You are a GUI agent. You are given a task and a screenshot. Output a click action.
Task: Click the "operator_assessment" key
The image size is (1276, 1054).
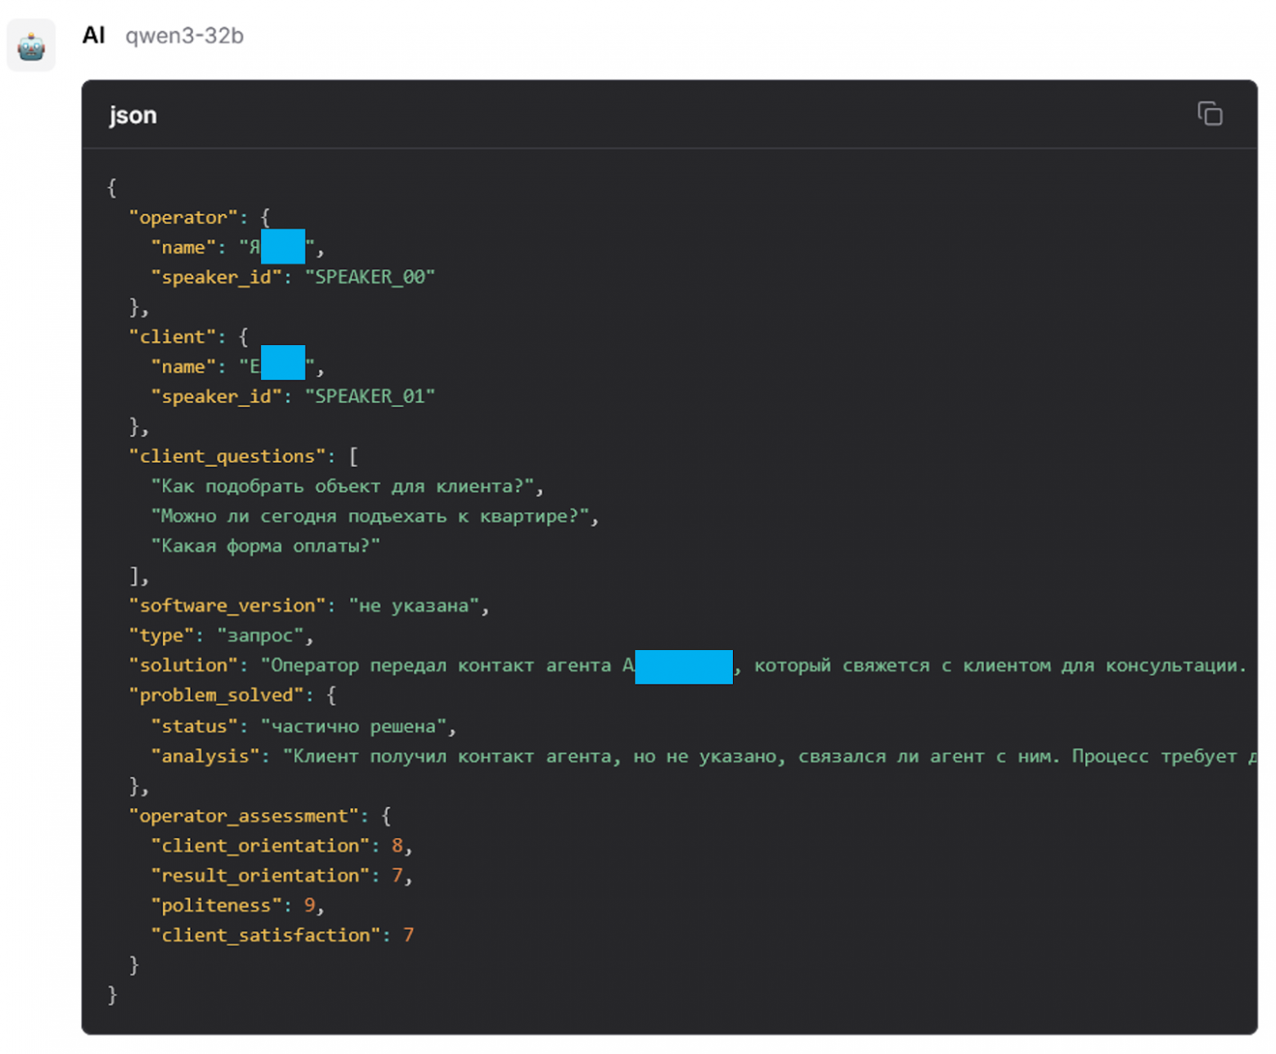click(244, 816)
